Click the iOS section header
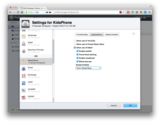 point(36,56)
